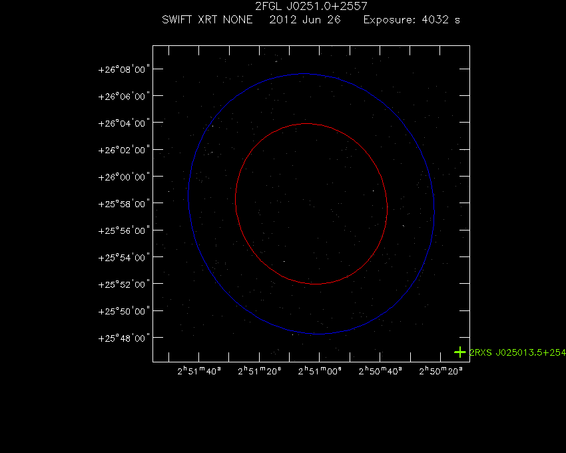Click the +26°08'00" declination label
The height and width of the screenshot is (453, 566).
tap(124, 69)
